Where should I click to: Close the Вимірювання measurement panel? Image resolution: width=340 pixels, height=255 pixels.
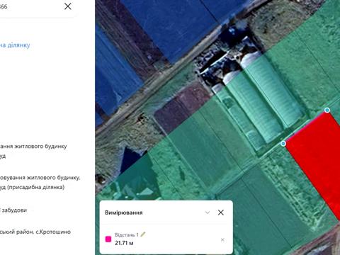pos(221,212)
